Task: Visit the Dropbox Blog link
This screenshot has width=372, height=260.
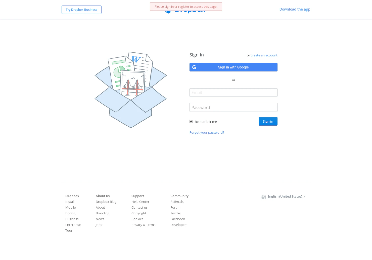Action: pos(106,202)
